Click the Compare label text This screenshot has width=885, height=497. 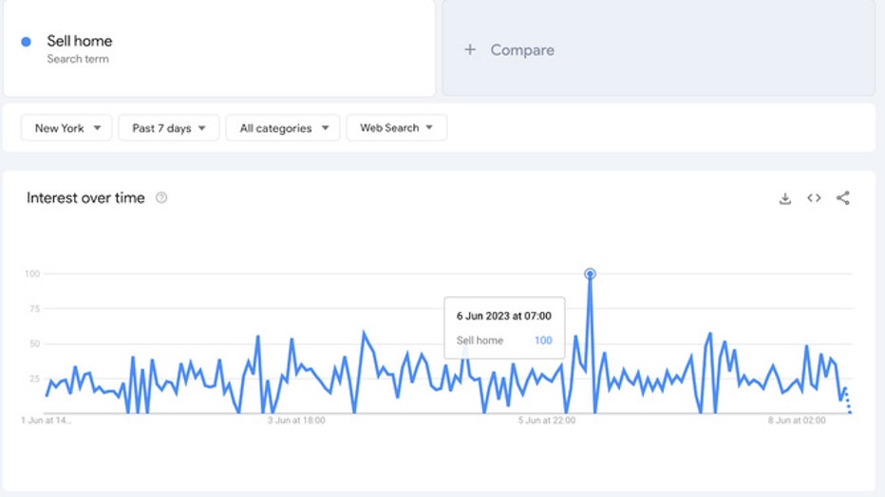(x=522, y=49)
